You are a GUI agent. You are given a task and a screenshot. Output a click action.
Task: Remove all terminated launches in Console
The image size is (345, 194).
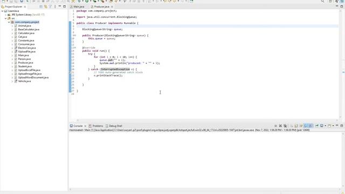[x=285, y=126]
